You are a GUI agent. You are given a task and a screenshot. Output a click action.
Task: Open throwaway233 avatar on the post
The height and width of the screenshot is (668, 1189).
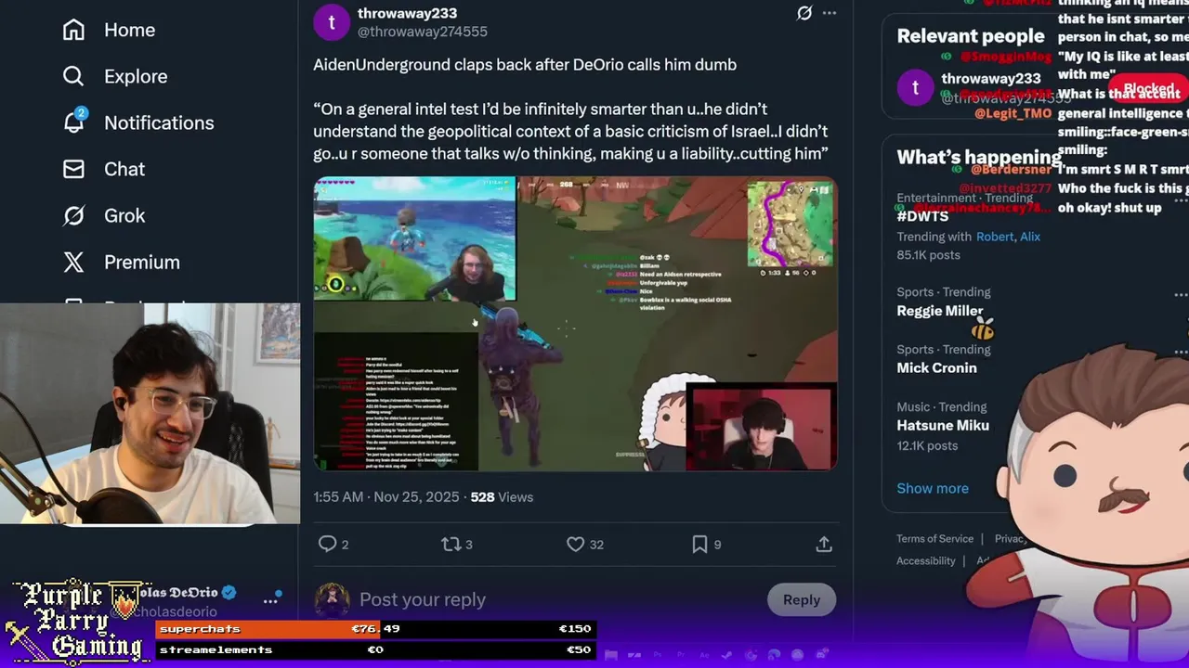(332, 22)
